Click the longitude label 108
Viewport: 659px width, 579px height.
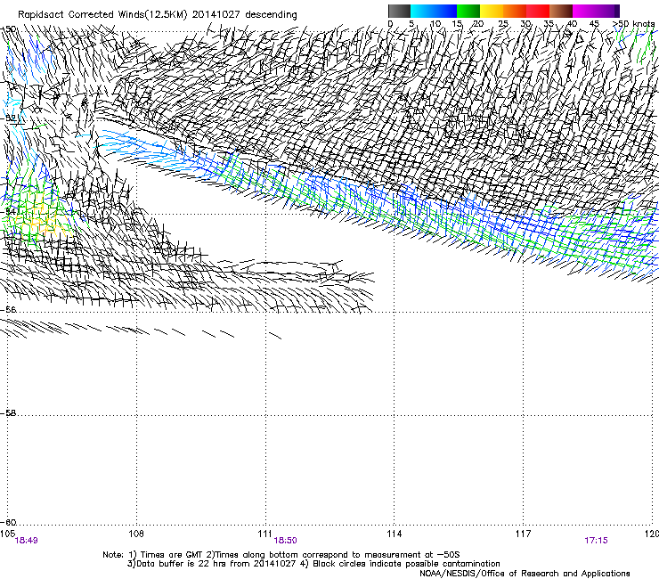[136, 534]
